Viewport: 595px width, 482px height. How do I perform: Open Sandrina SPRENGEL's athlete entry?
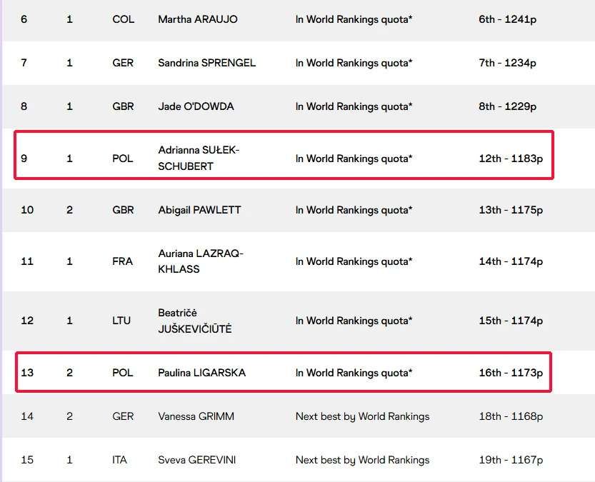click(206, 63)
